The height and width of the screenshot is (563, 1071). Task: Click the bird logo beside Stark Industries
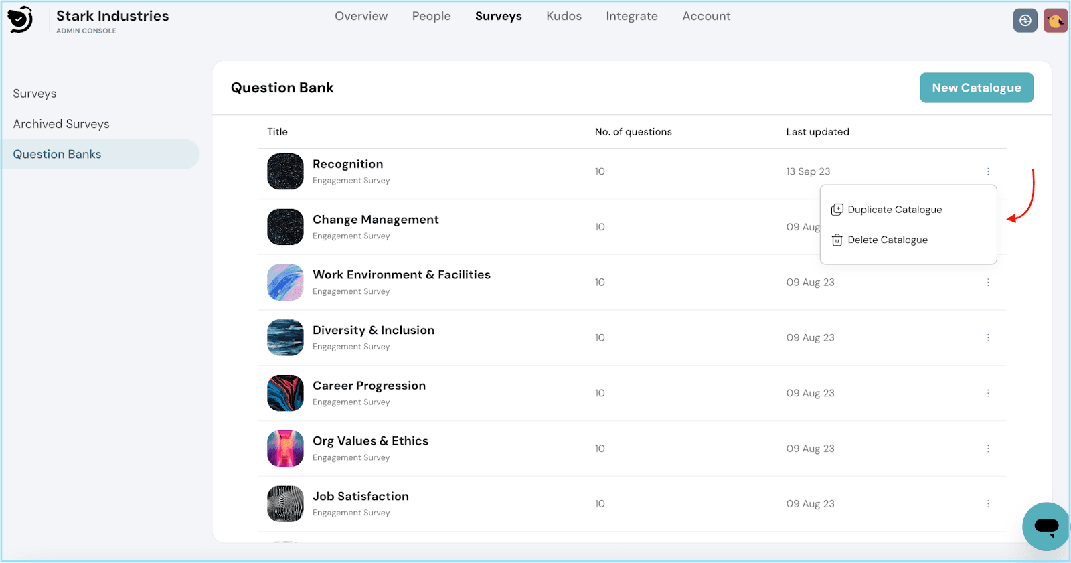[20, 19]
